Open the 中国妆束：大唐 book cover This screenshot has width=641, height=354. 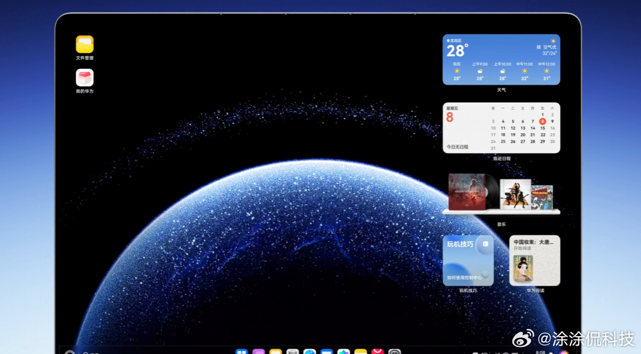point(523,268)
